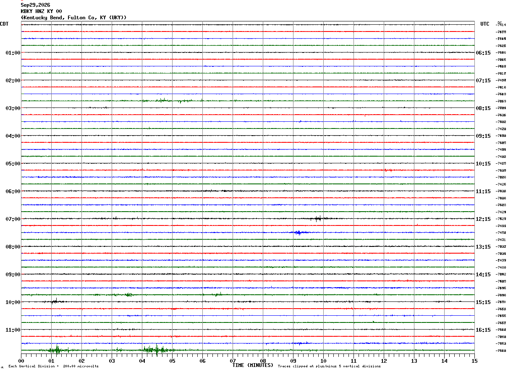This screenshot has width=508, height=372.
Task: Click the TIME (MINUTES) axis title
Action: (x=253, y=365)
